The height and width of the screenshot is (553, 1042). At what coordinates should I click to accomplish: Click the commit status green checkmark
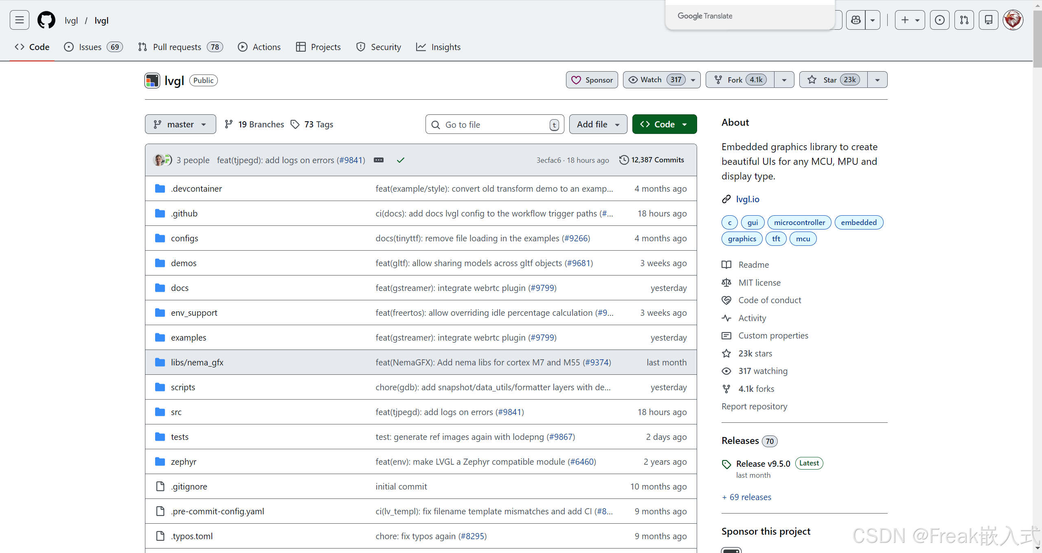[400, 160]
